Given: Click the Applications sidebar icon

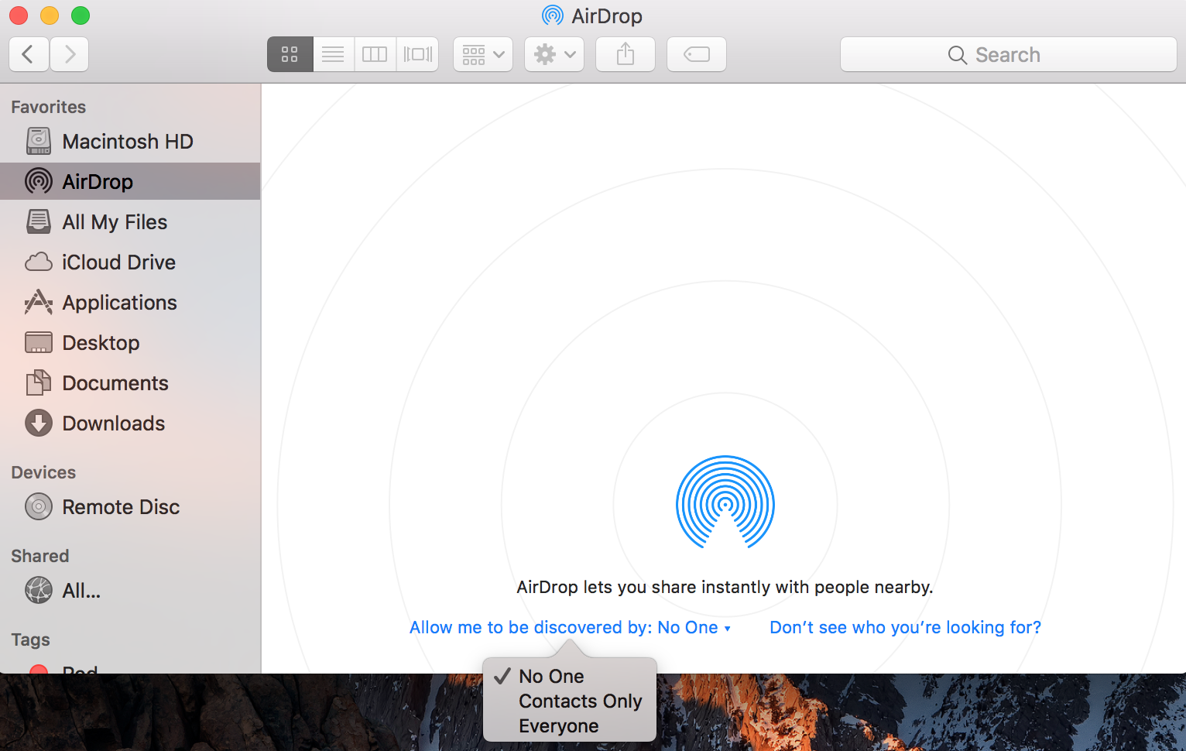Looking at the screenshot, I should coord(39,302).
